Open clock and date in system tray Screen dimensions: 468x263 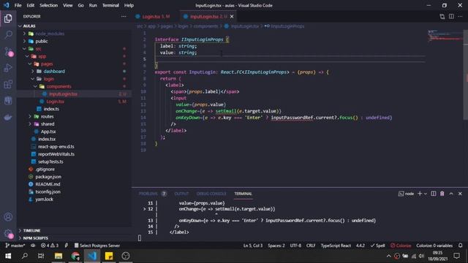point(437,256)
